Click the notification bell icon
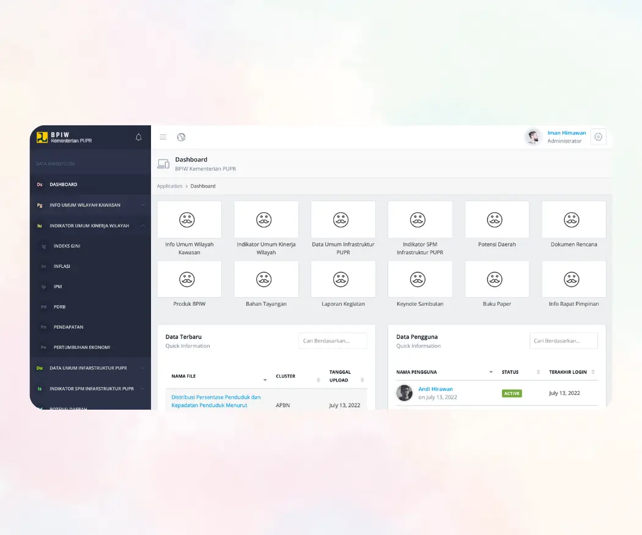 click(139, 137)
